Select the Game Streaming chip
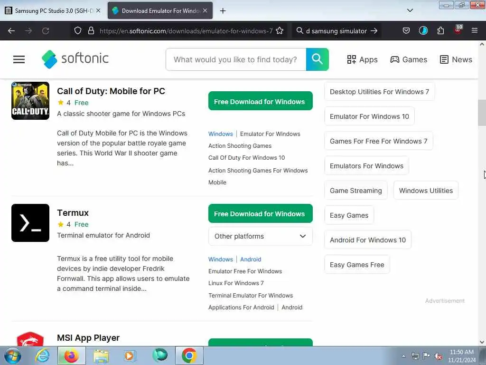 356,191
